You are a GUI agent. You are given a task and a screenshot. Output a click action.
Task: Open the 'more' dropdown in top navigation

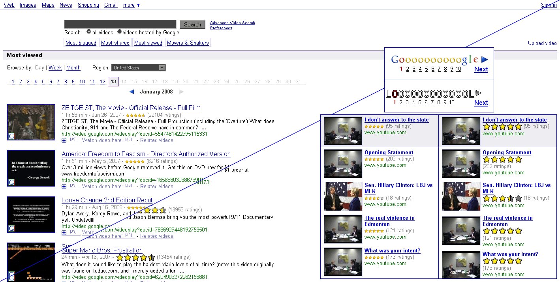click(132, 5)
